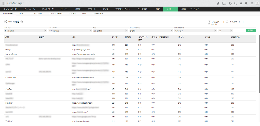Switch to the NFA sub-tab
The image size is (260, 126).
pyautogui.click(x=21, y=14)
